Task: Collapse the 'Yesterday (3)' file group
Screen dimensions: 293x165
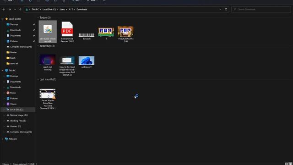Action: coord(38,46)
